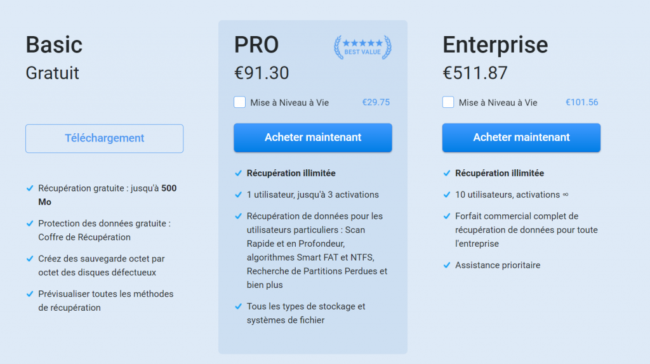The image size is (650, 364).
Task: Select the Basic plan heading
Action: point(54,45)
